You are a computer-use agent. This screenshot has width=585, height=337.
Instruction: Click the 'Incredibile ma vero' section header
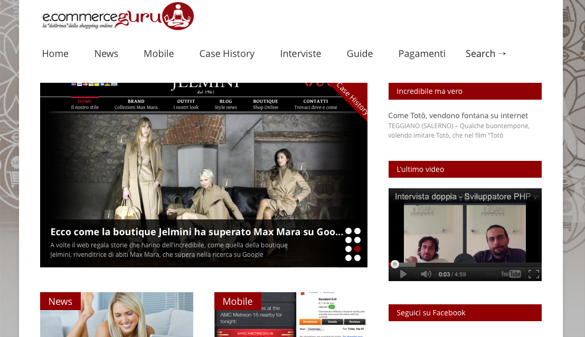pos(465,91)
